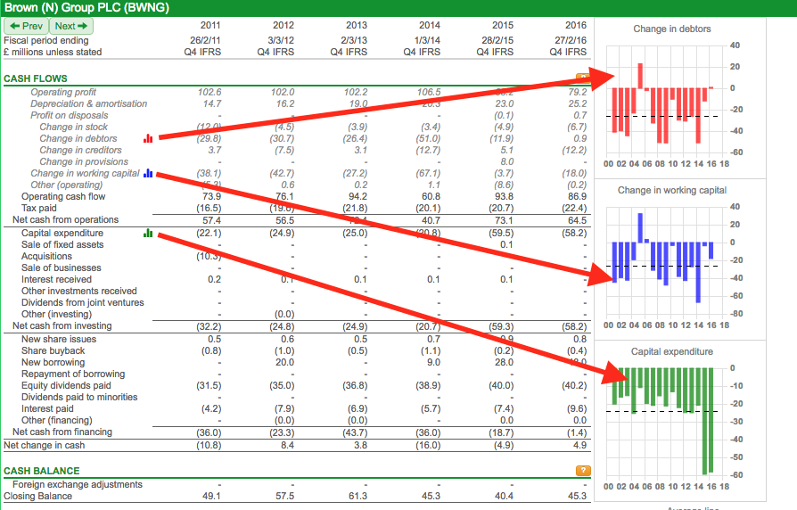Click the Sale of fixed assets label
The width and height of the screenshot is (797, 510).
(62, 244)
